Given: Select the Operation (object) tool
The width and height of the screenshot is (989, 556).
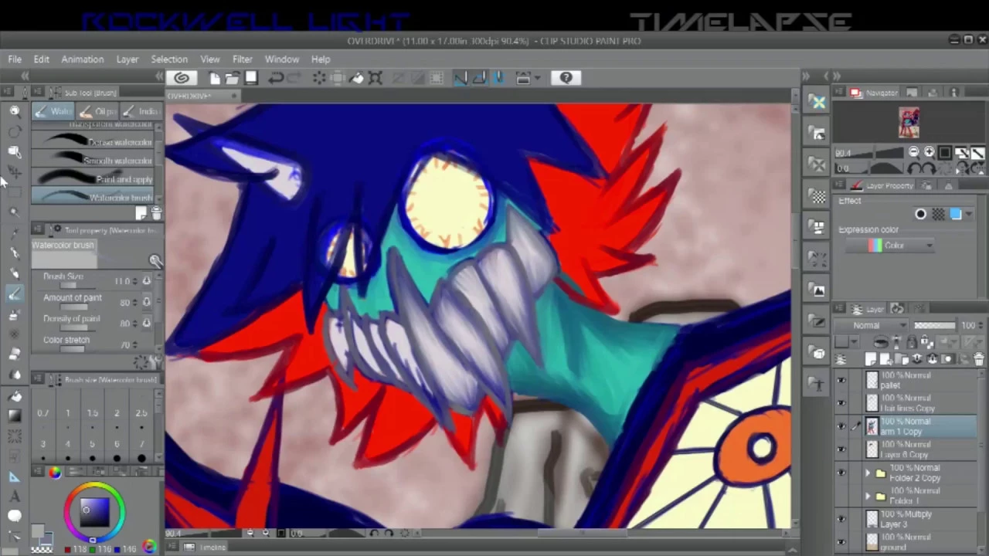Looking at the screenshot, I should pyautogui.click(x=14, y=151).
